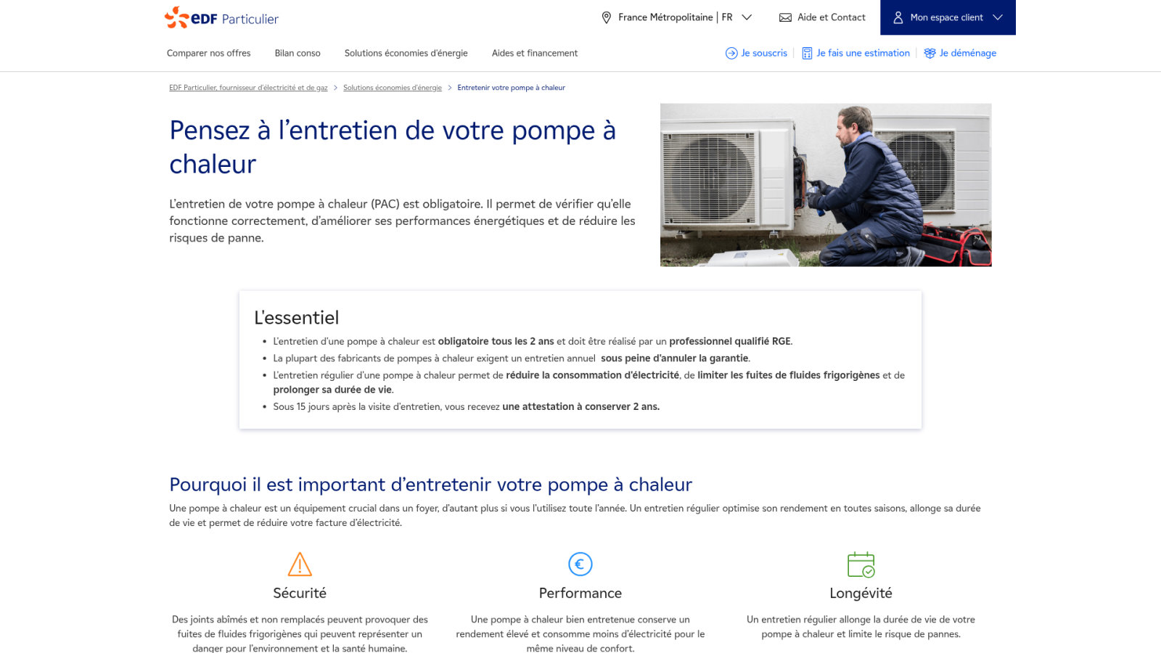1161x653 pixels.
Task: Open Aides et financement menu
Action: tap(535, 53)
